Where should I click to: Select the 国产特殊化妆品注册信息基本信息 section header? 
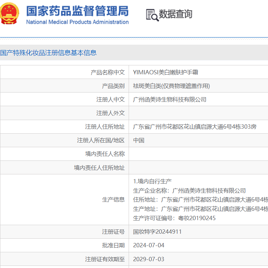point(48,53)
